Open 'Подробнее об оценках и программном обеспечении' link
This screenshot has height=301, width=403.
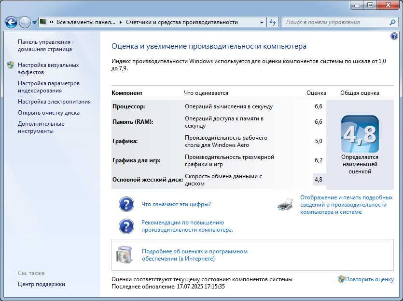coord(195,255)
